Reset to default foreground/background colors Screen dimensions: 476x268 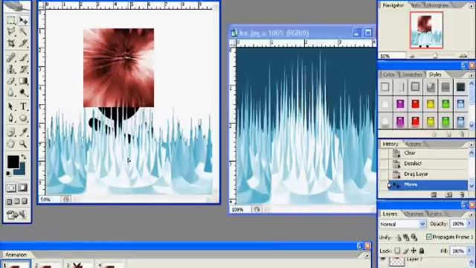pyautogui.click(x=8, y=173)
